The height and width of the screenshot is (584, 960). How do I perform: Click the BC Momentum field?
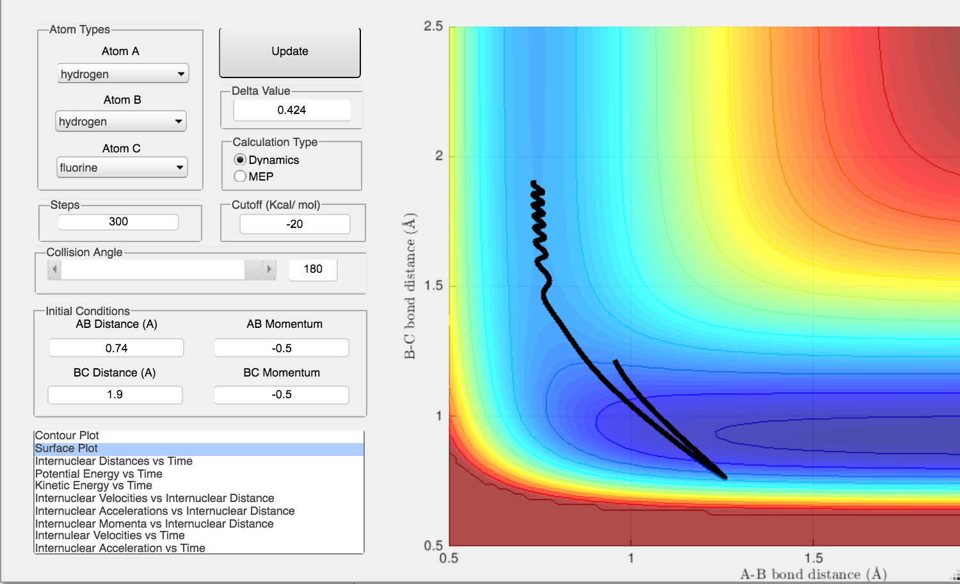pyautogui.click(x=282, y=394)
